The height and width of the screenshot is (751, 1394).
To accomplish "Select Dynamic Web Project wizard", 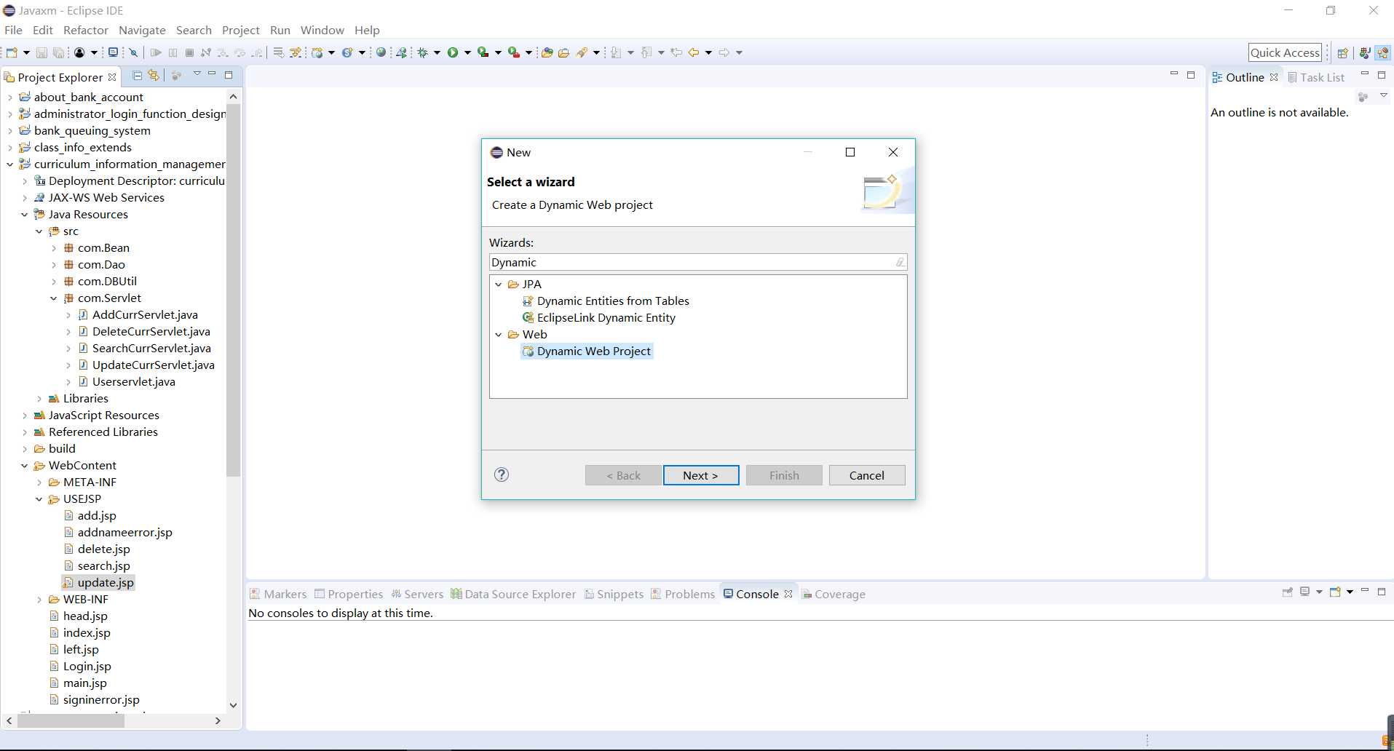I will coord(587,351).
